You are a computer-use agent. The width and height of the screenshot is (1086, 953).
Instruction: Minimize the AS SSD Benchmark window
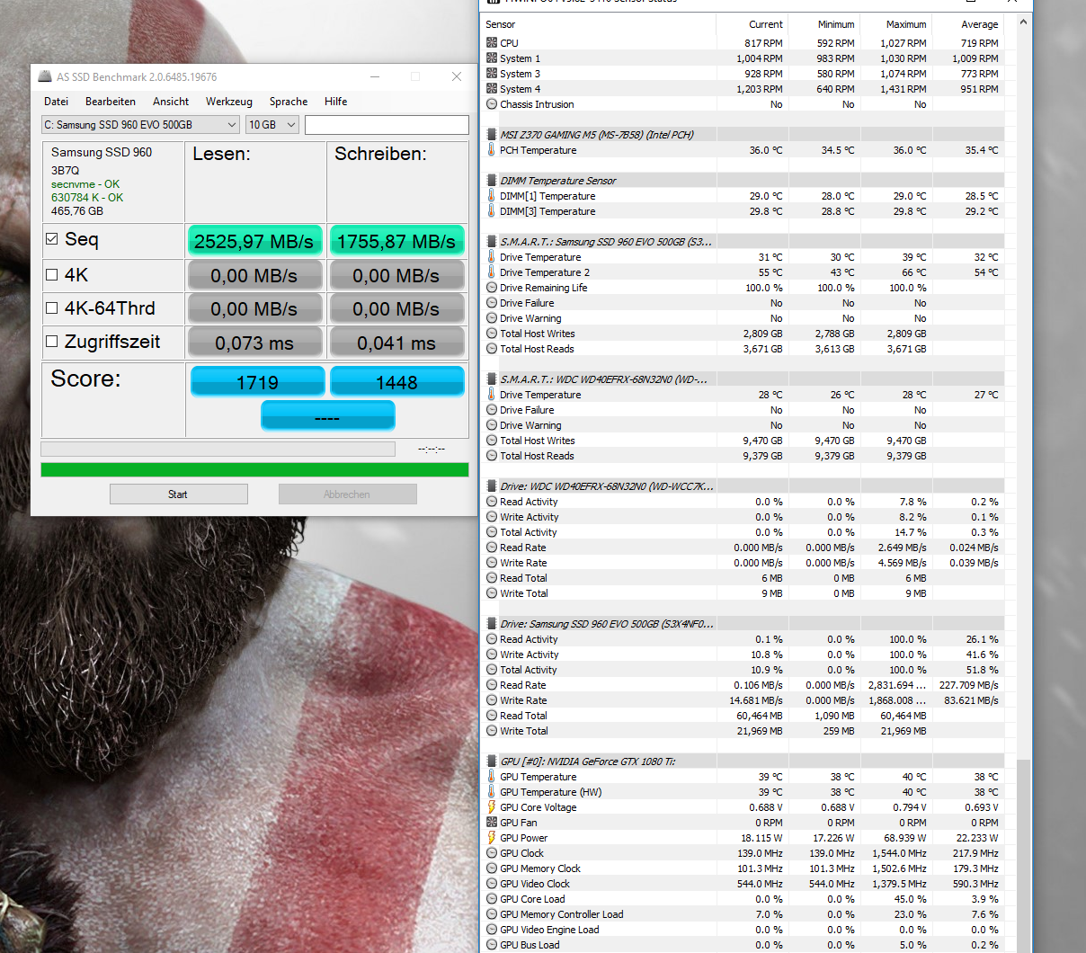[x=375, y=76]
